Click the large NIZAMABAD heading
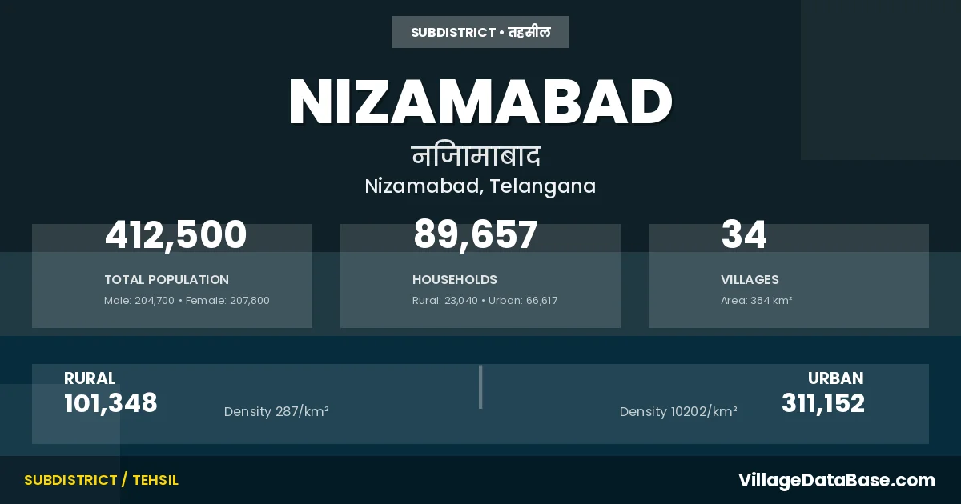Image resolution: width=961 pixels, height=504 pixels. (480, 102)
